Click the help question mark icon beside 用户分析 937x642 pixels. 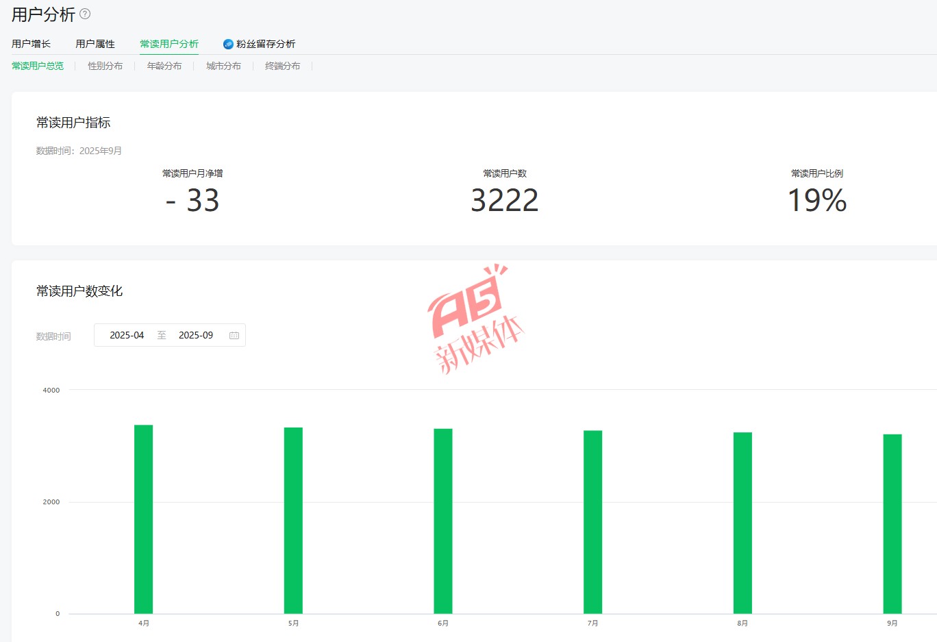point(85,14)
